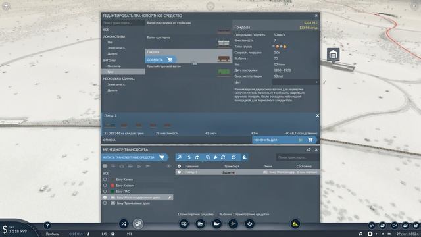The height and width of the screenshot is (237, 421).
Task: Click the sell vehicle dollar icon
Action: tap(189, 157)
